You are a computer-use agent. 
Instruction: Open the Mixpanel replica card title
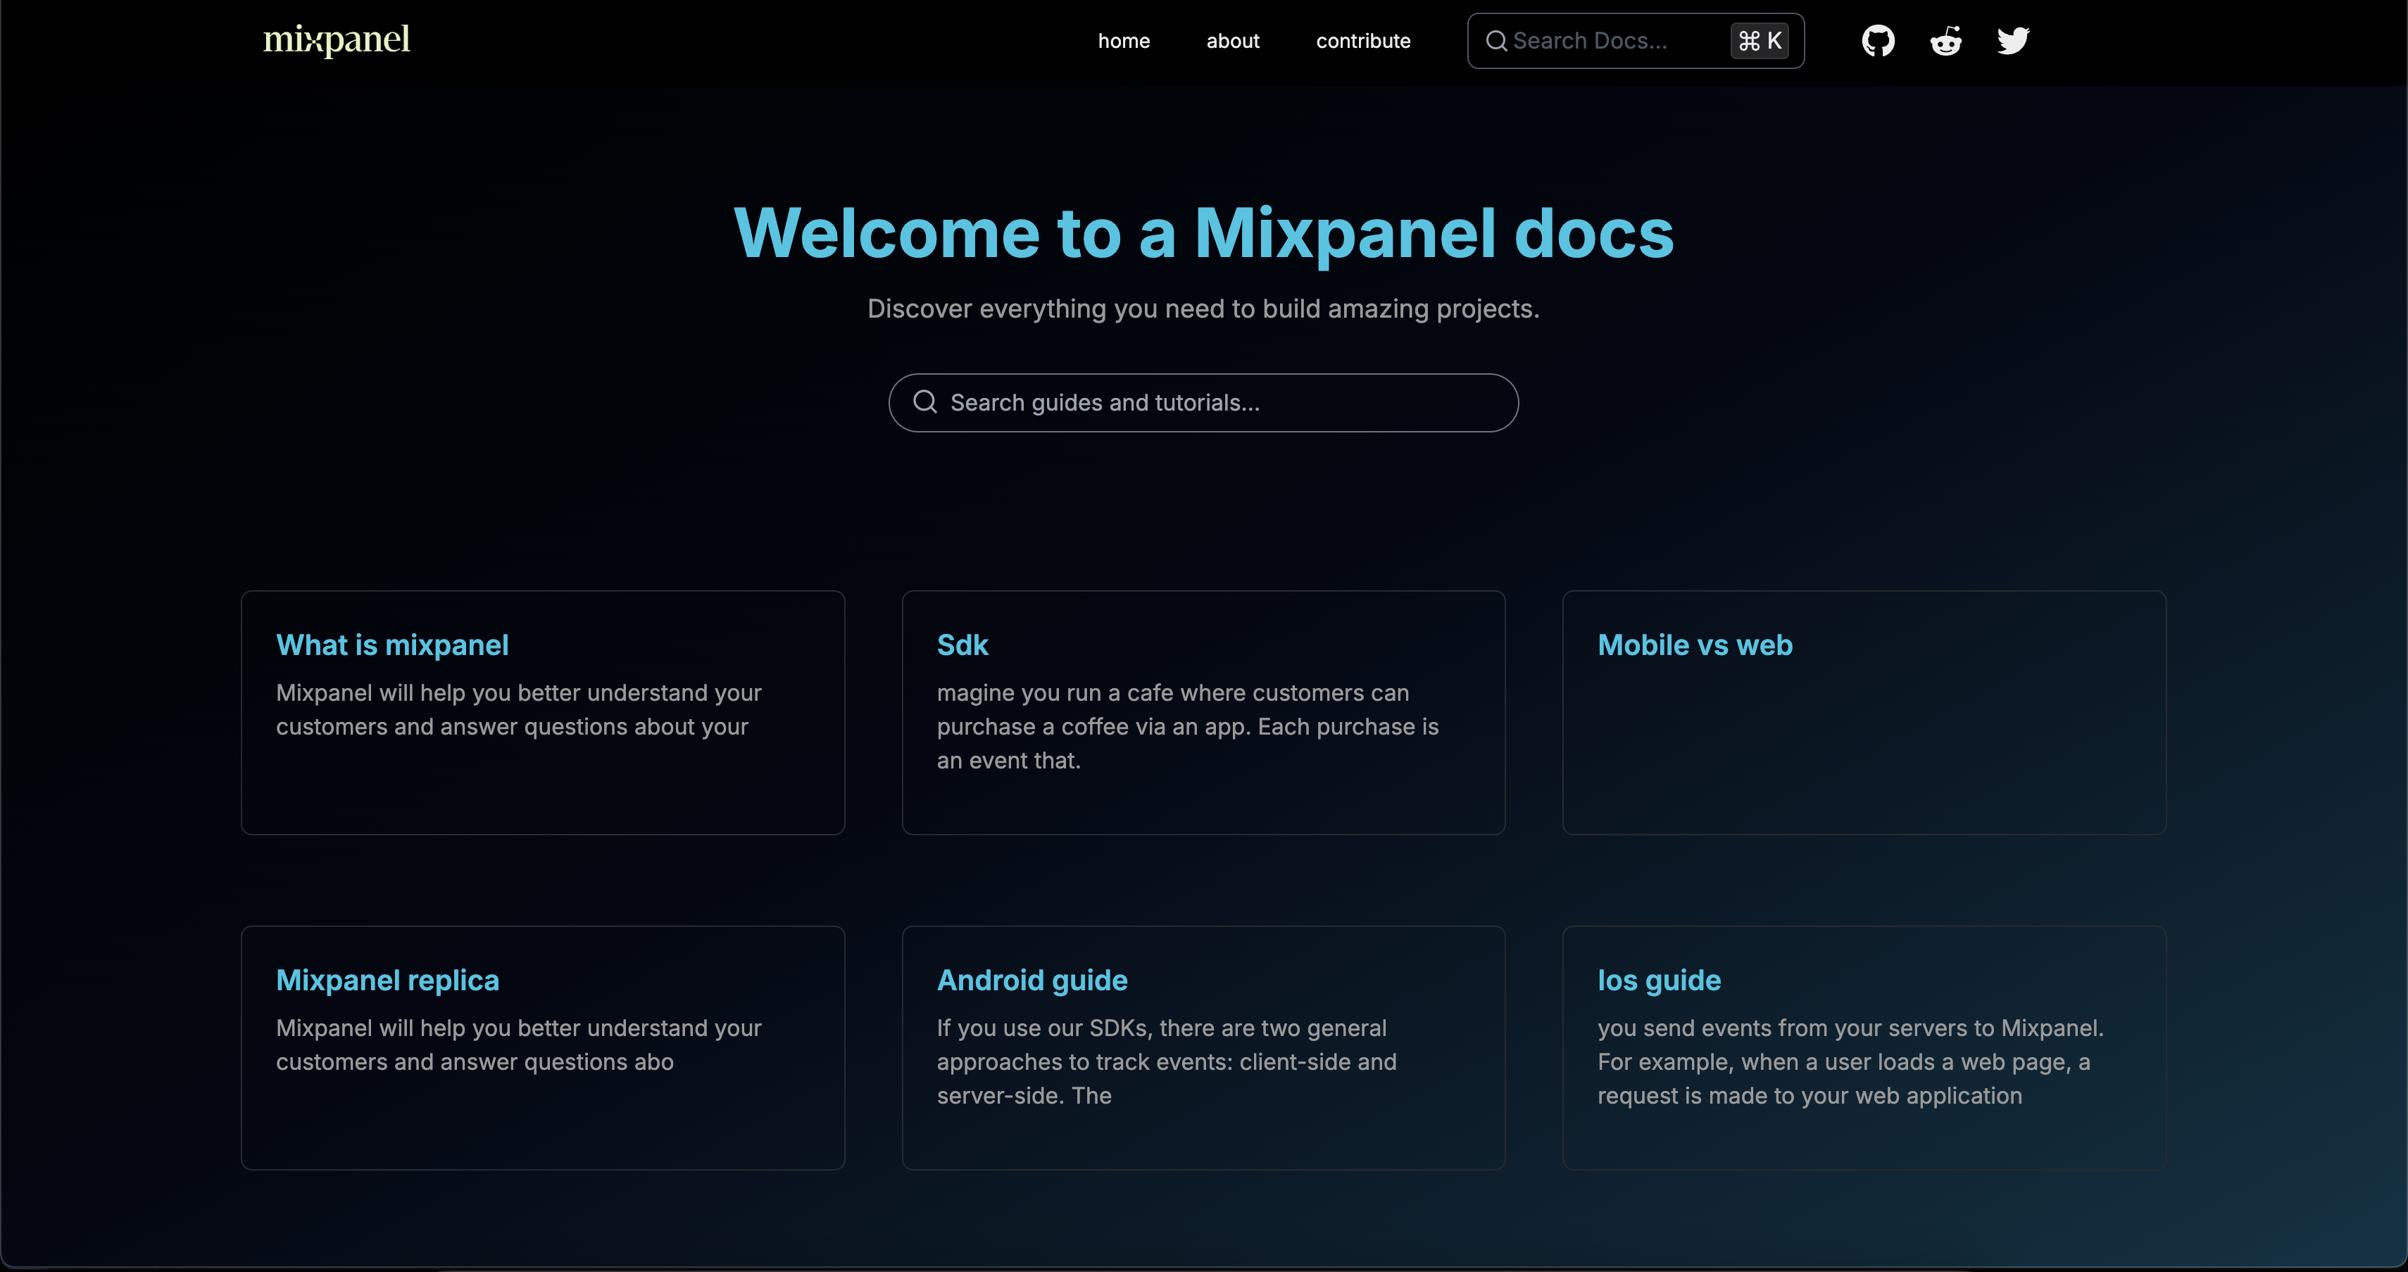387,980
